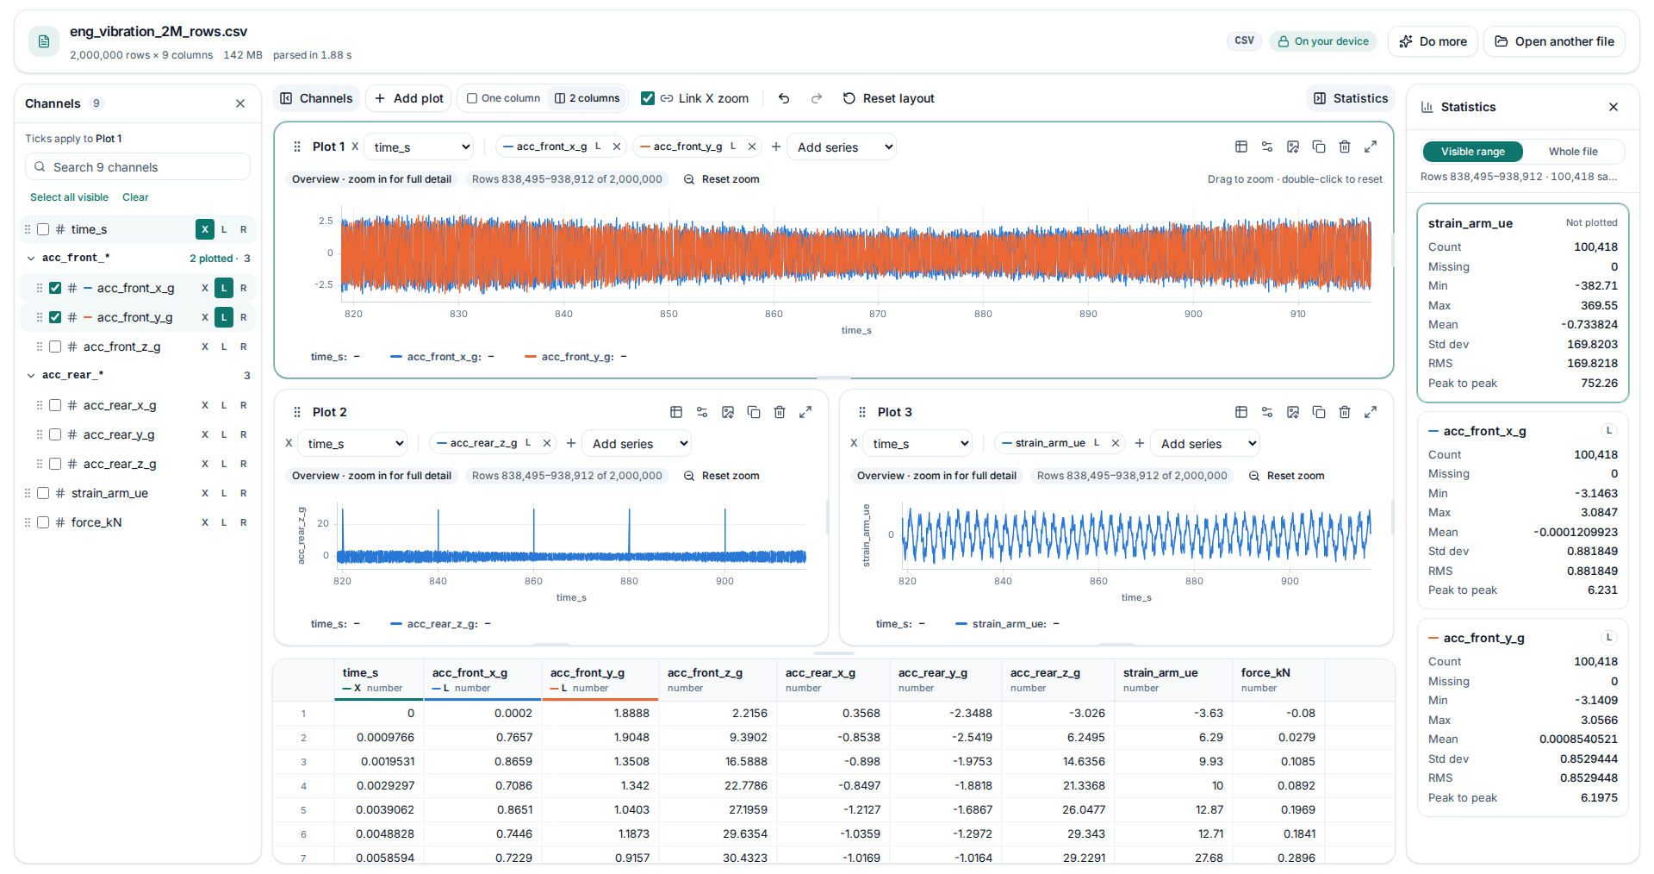Viewport: 1654px width, 874px height.
Task: Open Plot 2 X axis time_s dropdown
Action: (x=352, y=443)
